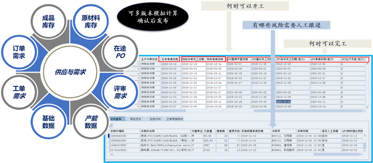Click the cell showing 2019-12-18
This screenshot has width=373, height=163.
click(x=170, y=64)
